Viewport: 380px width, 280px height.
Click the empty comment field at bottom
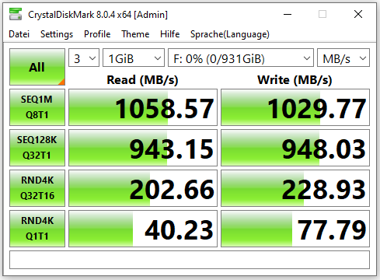click(x=190, y=260)
